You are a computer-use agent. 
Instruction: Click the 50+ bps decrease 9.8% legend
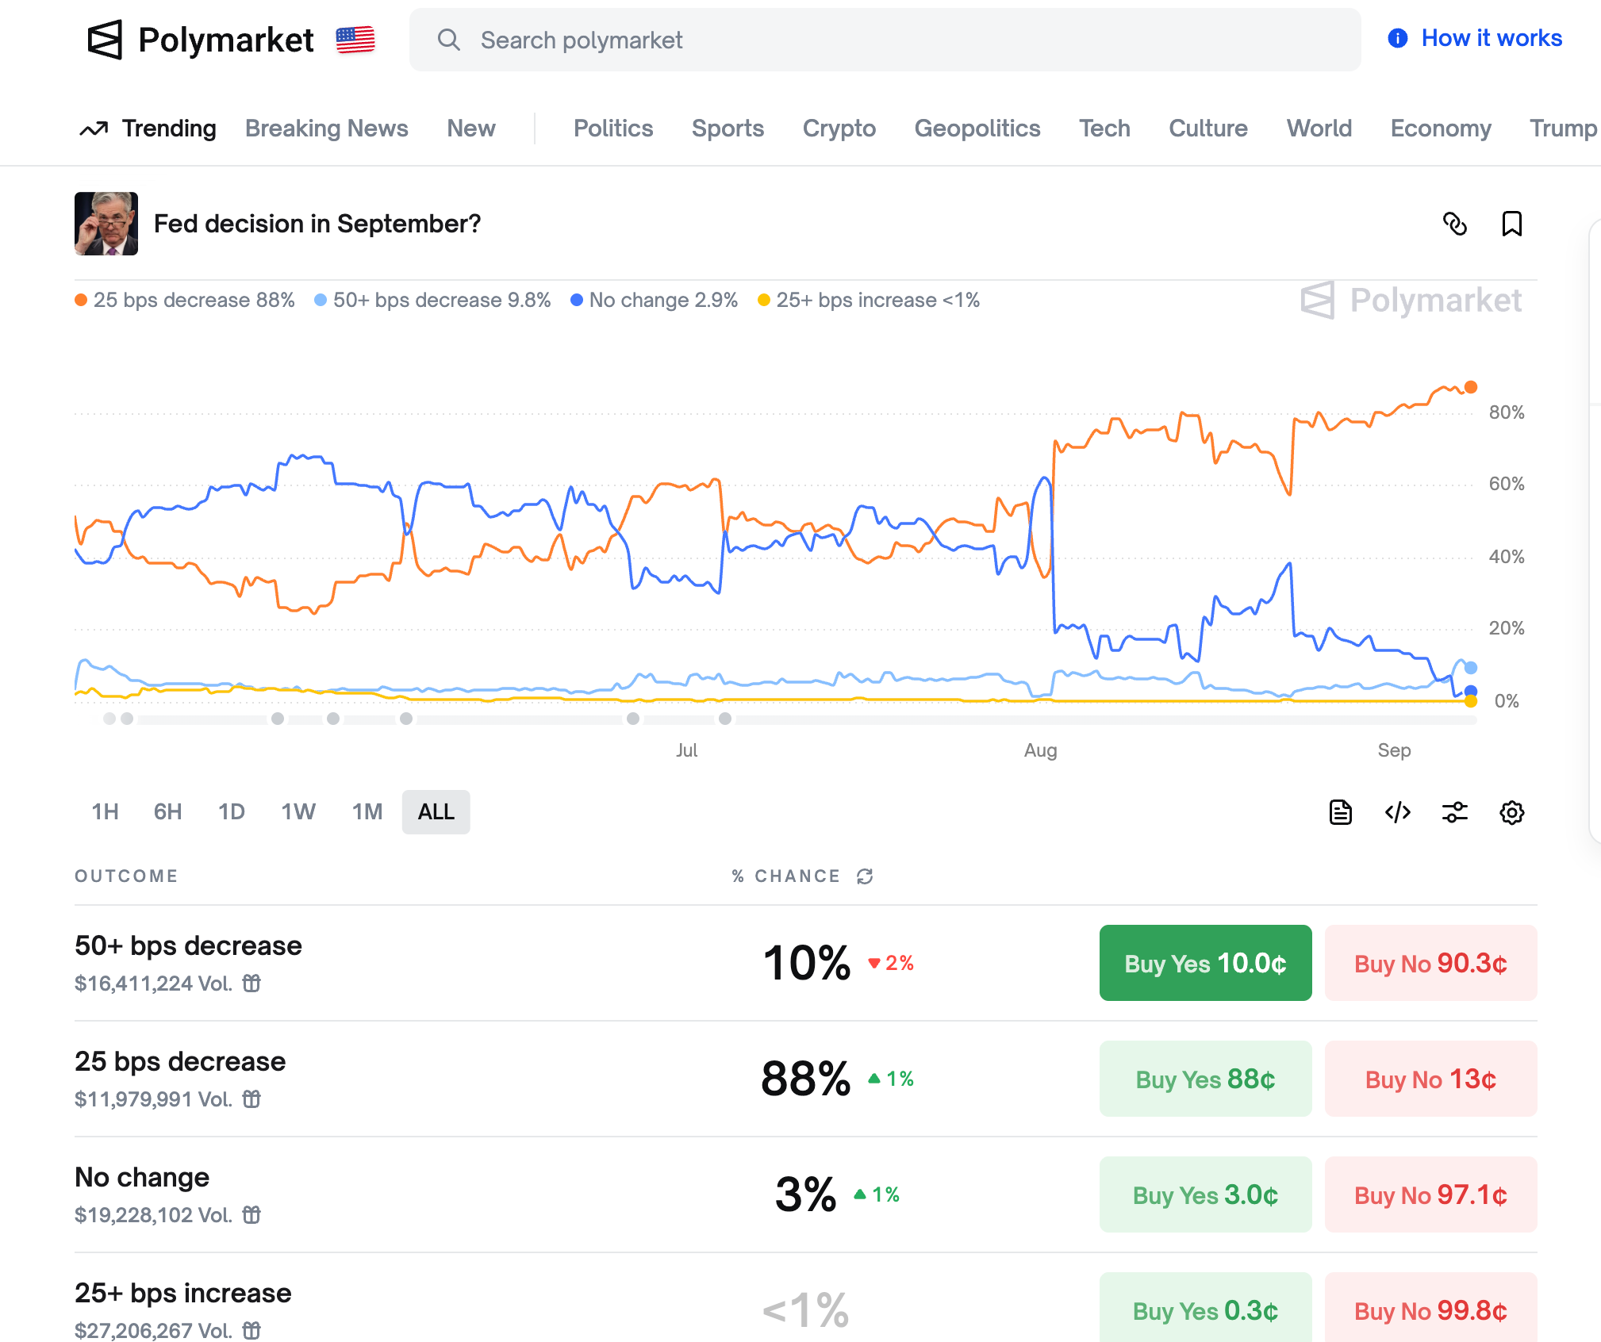click(x=433, y=300)
